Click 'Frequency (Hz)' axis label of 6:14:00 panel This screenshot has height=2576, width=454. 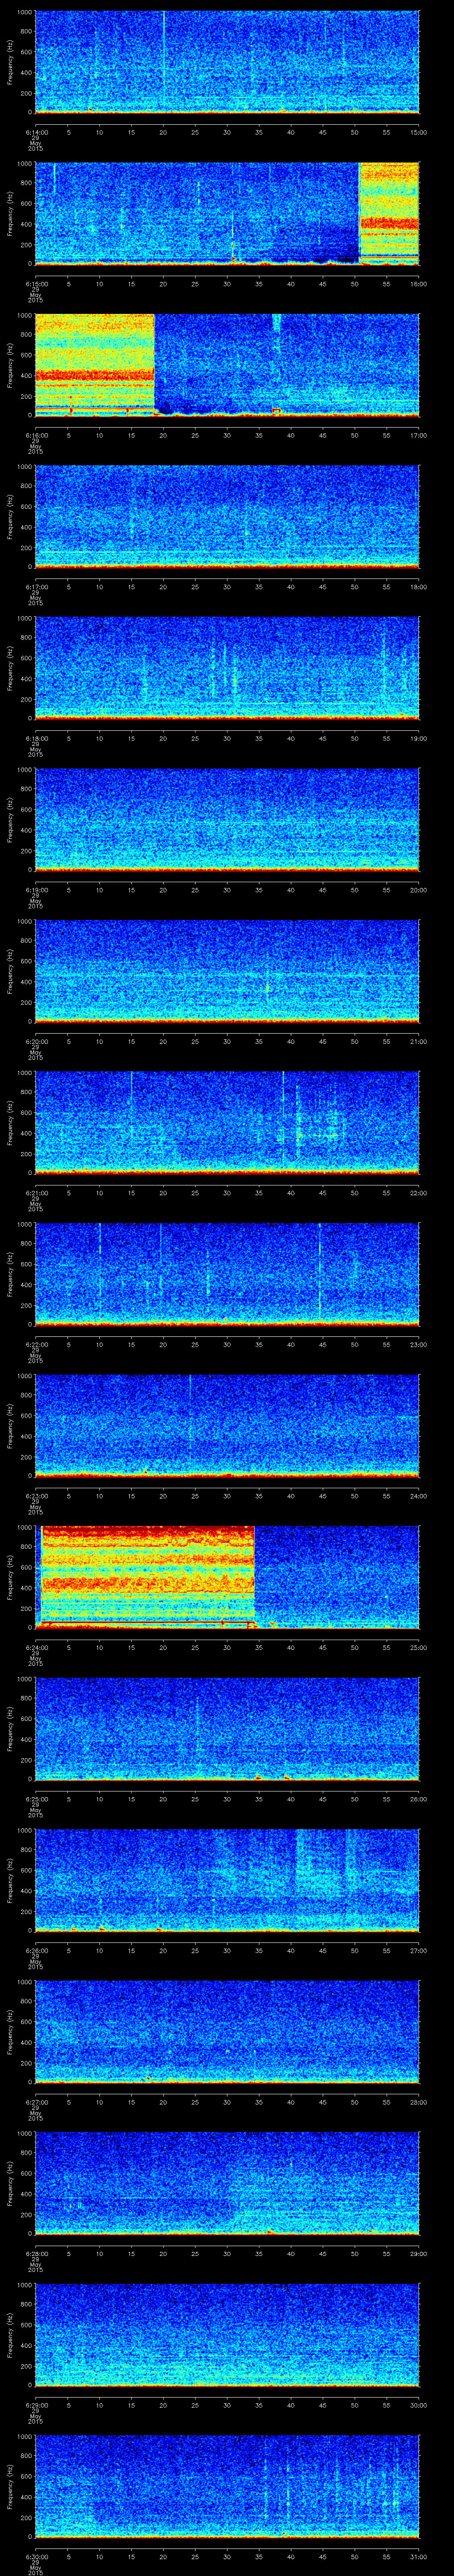pyautogui.click(x=10, y=62)
